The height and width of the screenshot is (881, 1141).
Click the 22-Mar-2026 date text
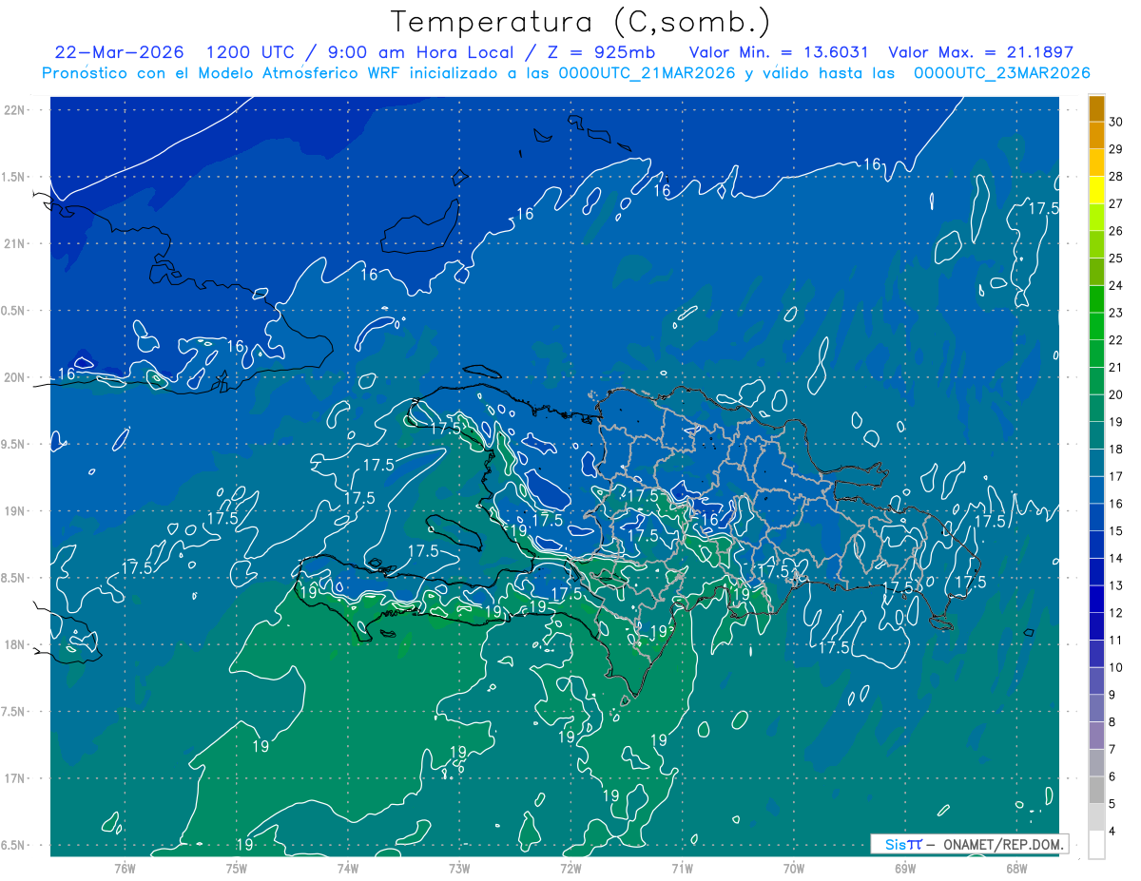click(x=120, y=52)
